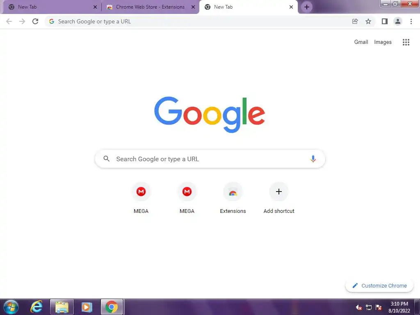This screenshot has width=420, height=315.
Task: Open the profile avatar button
Action: click(x=398, y=21)
